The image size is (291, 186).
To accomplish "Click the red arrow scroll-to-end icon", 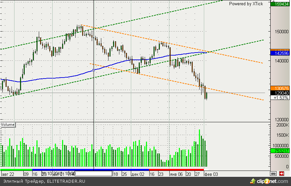I will coord(281,173).
